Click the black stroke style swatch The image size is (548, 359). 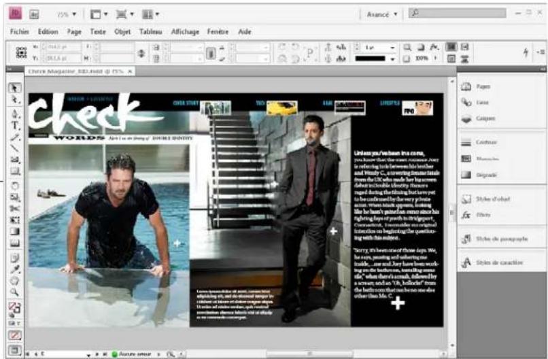click(x=370, y=58)
